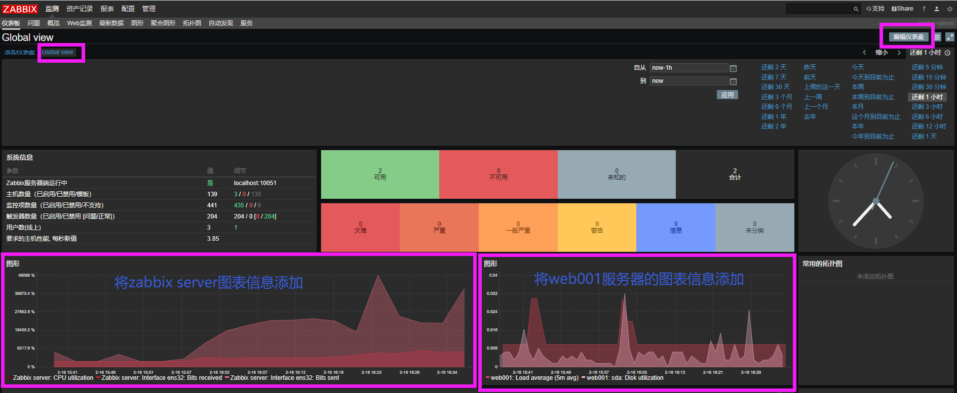The image size is (957, 393).
Task: Click the search magnifier icon
Action: (x=856, y=9)
